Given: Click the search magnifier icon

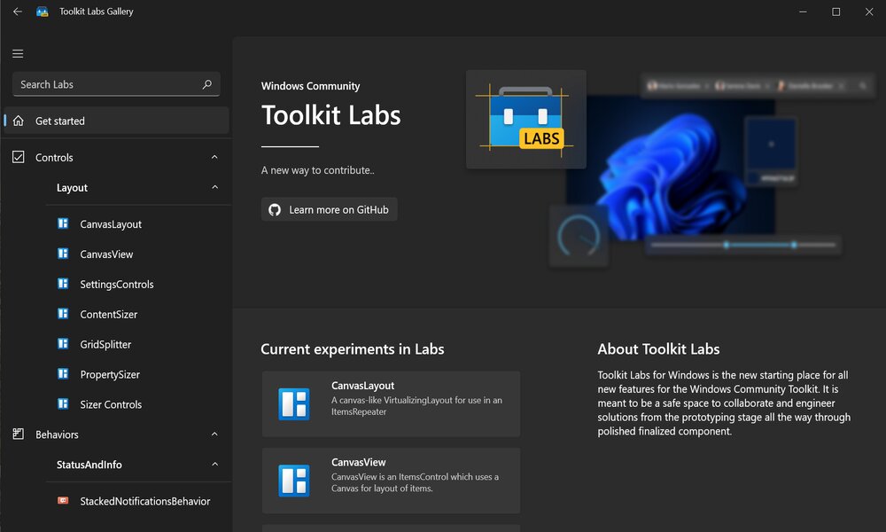Looking at the screenshot, I should (206, 84).
